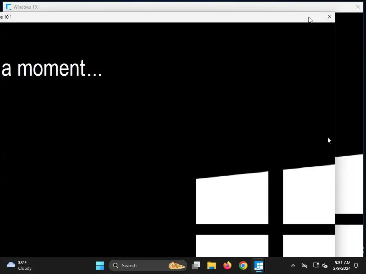Click the pizza icon in the search box
Image resolution: width=366 pixels, height=274 pixels.
pyautogui.click(x=177, y=265)
